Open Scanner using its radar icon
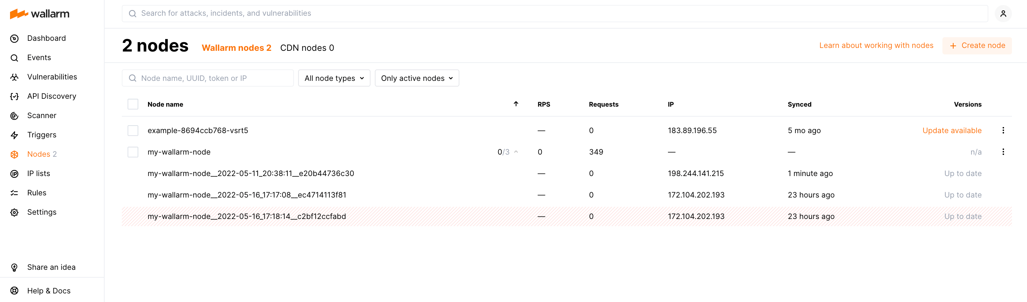1027x302 pixels. click(14, 116)
